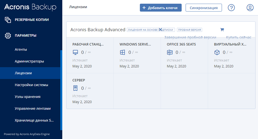Click the Синхронизация button
The width and height of the screenshot is (258, 139).
(204, 8)
